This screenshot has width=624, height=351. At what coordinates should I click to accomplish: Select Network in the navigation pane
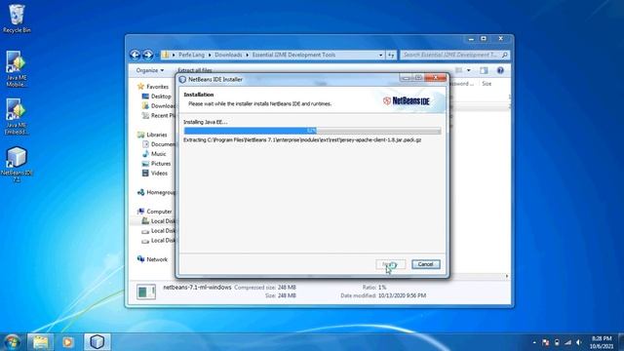pos(157,259)
